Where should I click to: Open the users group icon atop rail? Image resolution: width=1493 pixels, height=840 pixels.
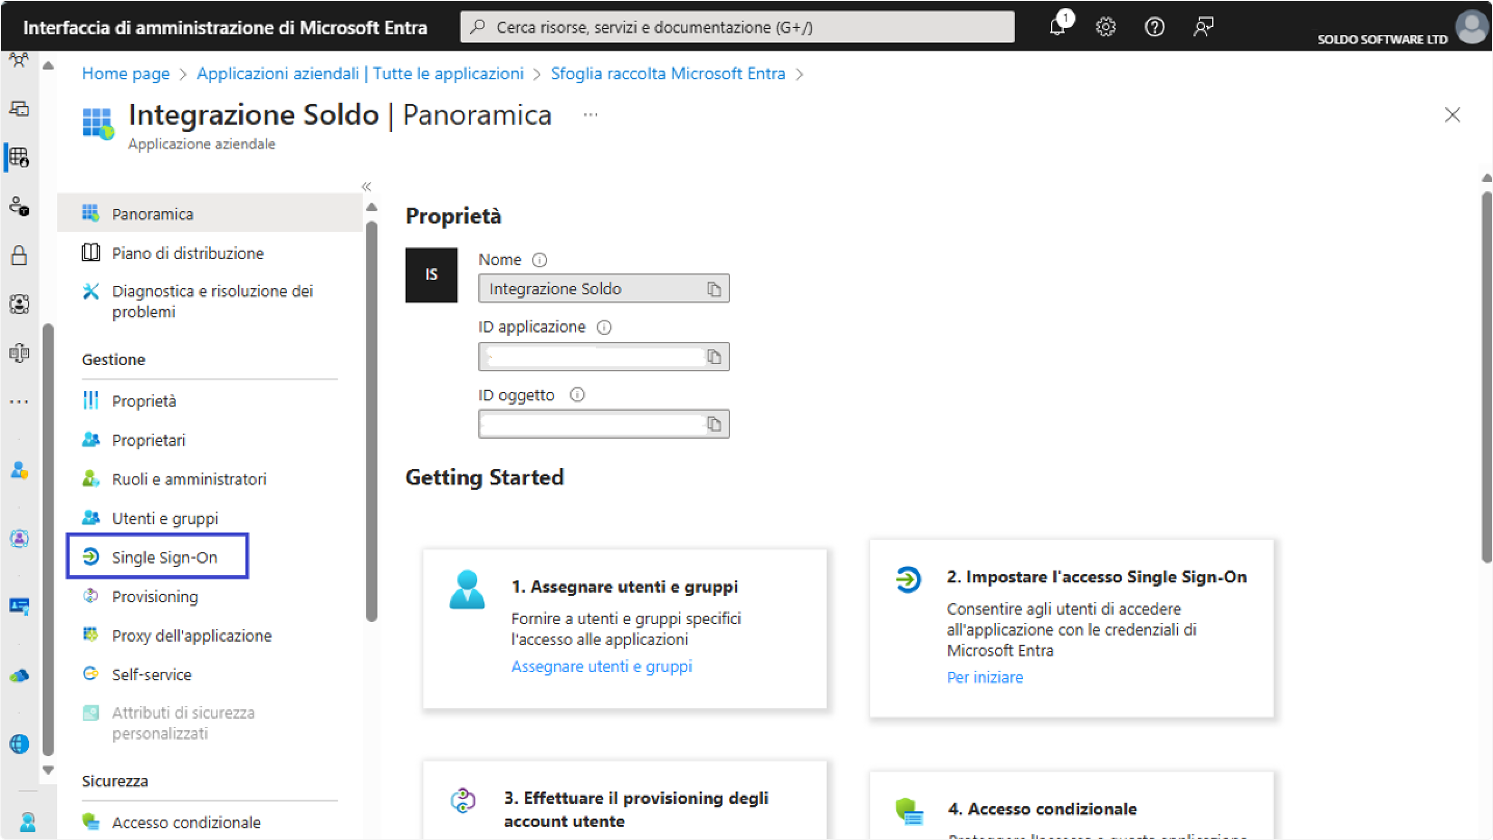[x=19, y=60]
